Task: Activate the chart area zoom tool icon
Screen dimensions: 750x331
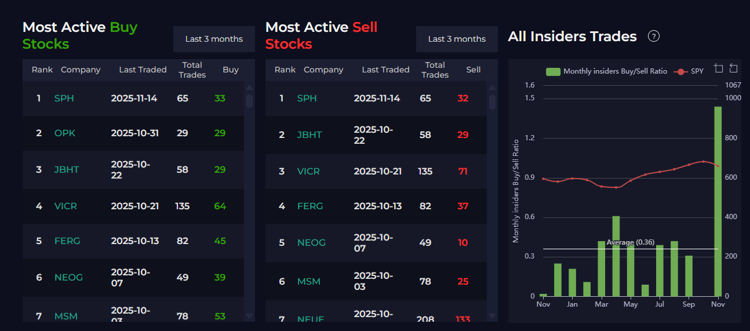Action: click(719, 68)
